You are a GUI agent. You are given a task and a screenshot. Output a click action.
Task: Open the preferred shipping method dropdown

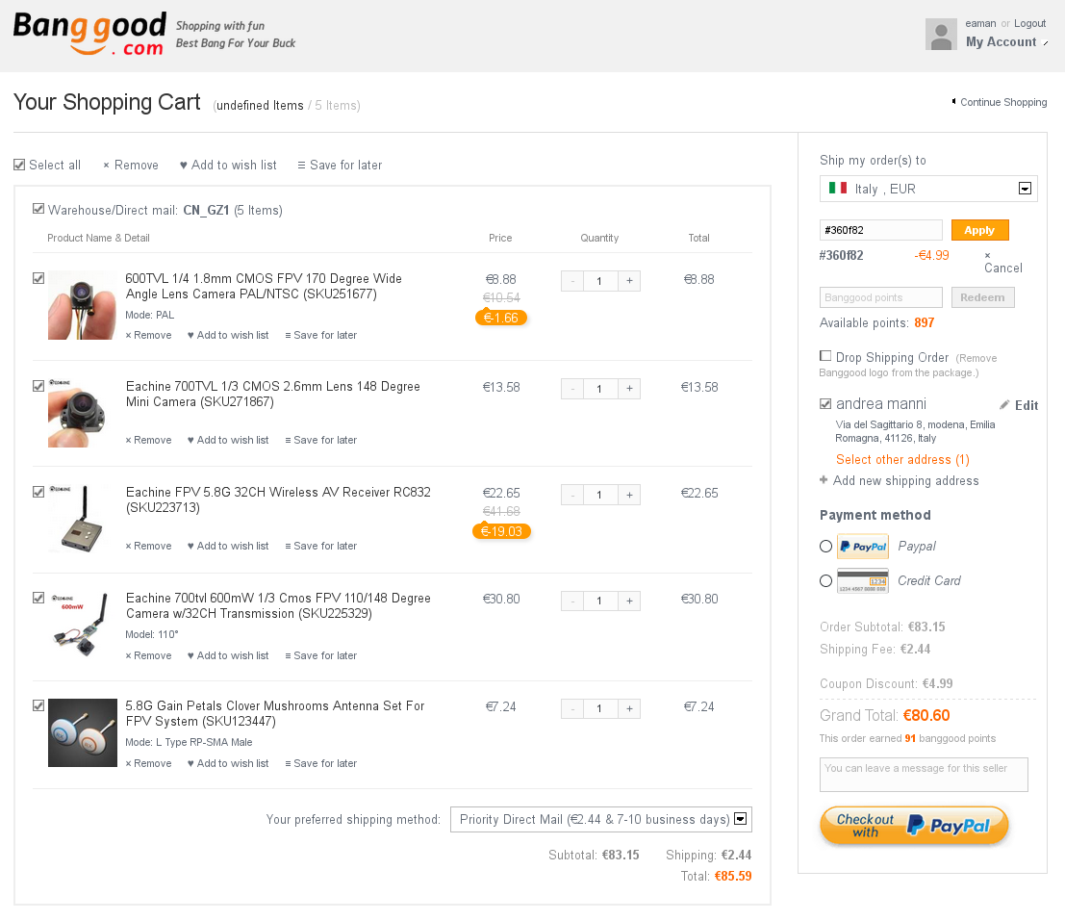pyautogui.click(x=600, y=820)
